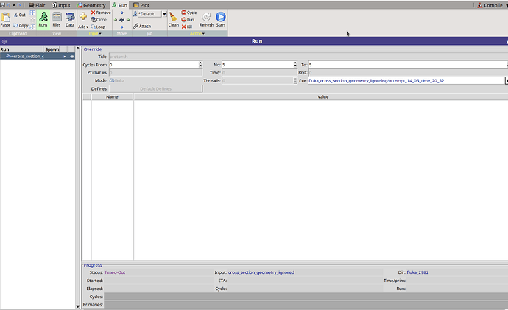This screenshot has height=310, width=508.
Task: Switch to the Plot tab
Action: click(141, 5)
